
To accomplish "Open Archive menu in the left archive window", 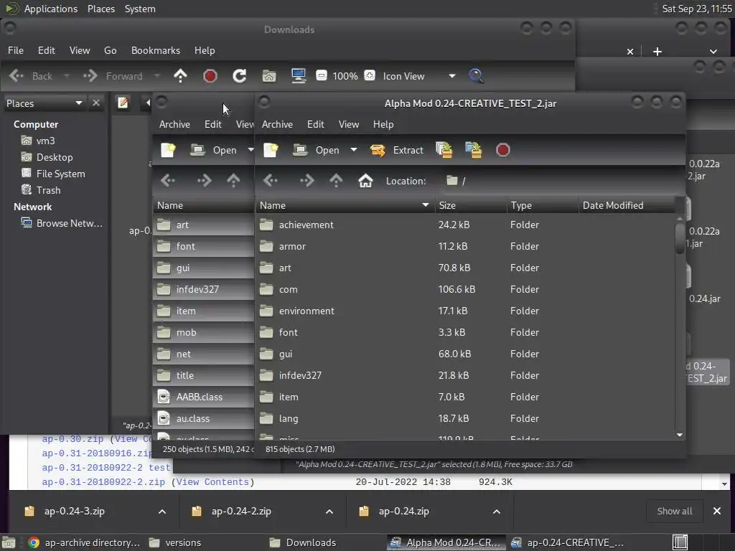I will (x=174, y=124).
